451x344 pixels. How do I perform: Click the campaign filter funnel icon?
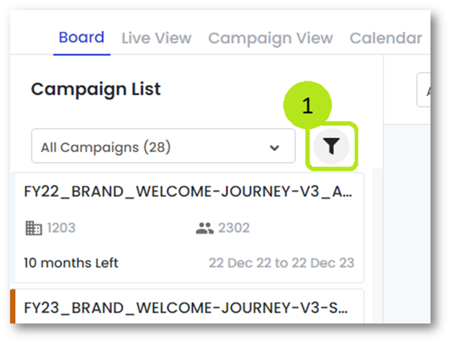pos(332,147)
